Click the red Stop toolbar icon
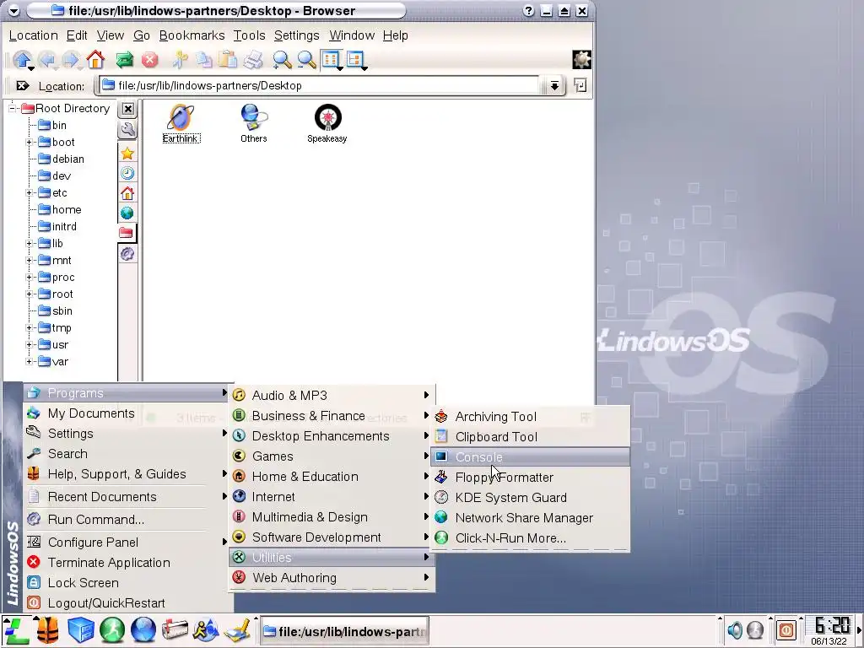Image resolution: width=864 pixels, height=648 pixels. (149, 60)
